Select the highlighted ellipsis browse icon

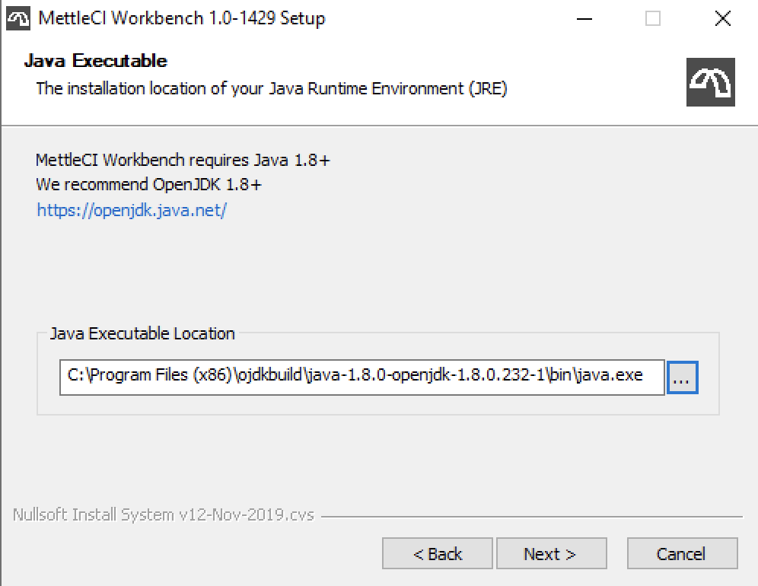[683, 377]
